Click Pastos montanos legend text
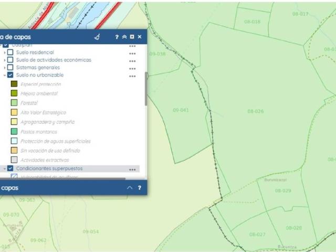Viewport: 336px width, 252px height. coord(39,132)
